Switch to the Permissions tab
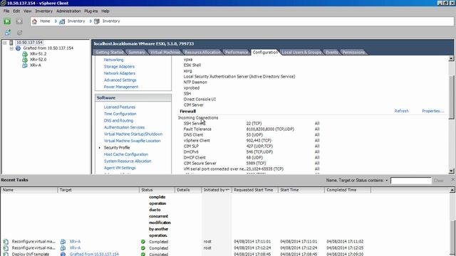Viewport: 456px width, 256px height. [x=353, y=52]
